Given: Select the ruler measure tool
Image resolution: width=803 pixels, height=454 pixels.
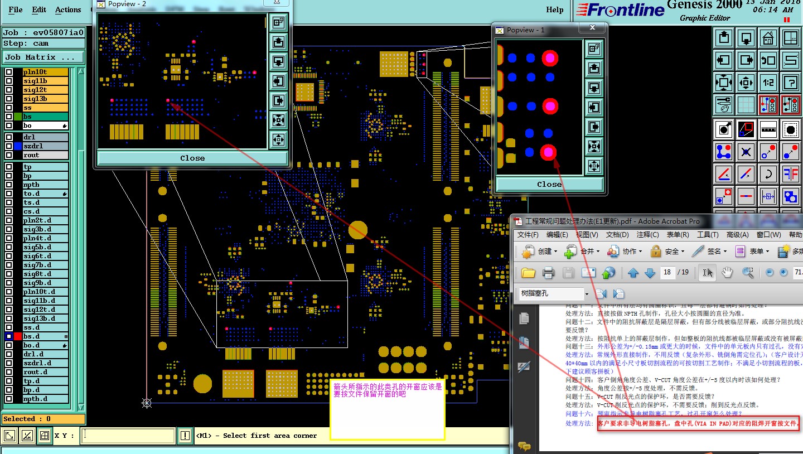Looking at the screenshot, I should [768, 130].
